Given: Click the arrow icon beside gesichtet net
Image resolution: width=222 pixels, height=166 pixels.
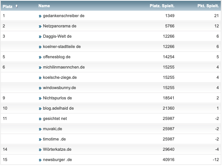Looking at the screenshot, I should pos(40,119).
